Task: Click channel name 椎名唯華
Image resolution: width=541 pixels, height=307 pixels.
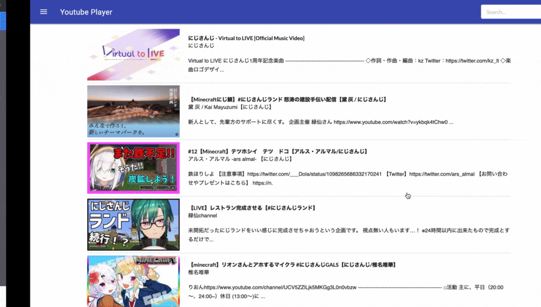Action: coord(199,272)
